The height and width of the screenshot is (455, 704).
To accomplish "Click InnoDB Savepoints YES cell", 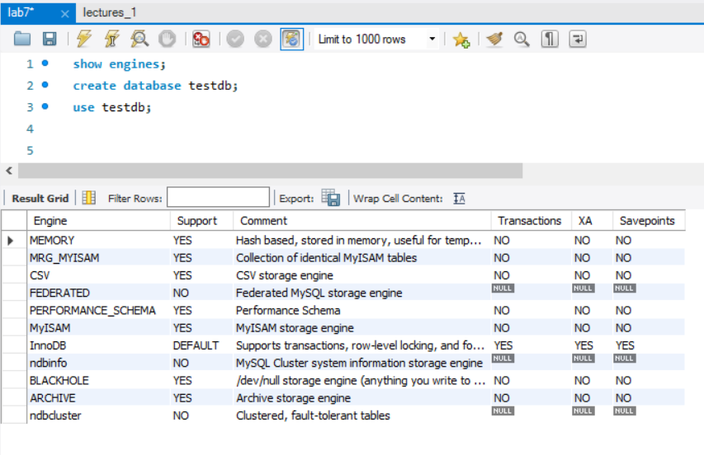I will pyautogui.click(x=649, y=345).
